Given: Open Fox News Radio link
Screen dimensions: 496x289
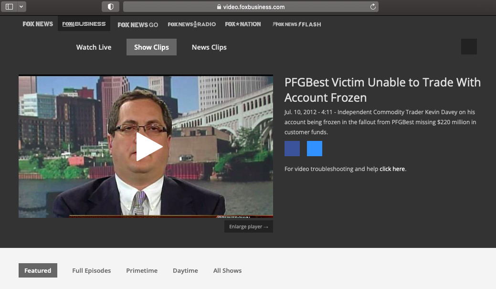Looking at the screenshot, I should (192, 24).
